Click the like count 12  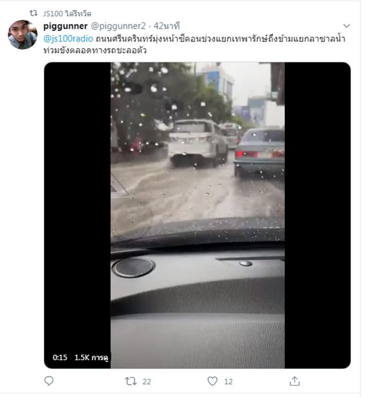[228, 382]
